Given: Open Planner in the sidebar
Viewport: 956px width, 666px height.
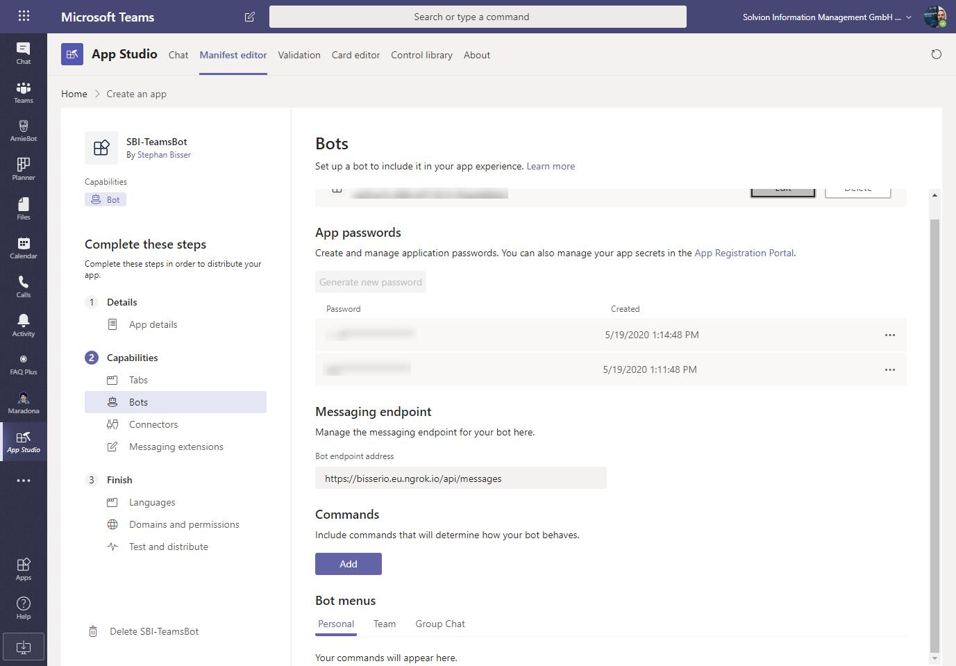Looking at the screenshot, I should 24,169.
